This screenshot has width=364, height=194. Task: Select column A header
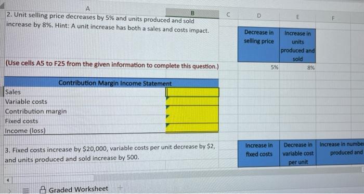[x=88, y=9]
